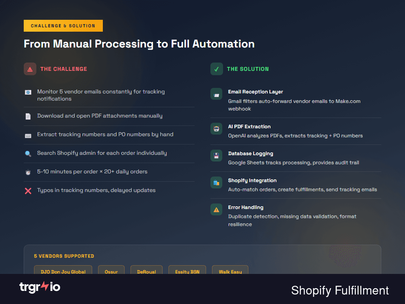This screenshot has height=304, width=405.
Task: Click the PDF document icon for download attachments step
Action: (28, 116)
